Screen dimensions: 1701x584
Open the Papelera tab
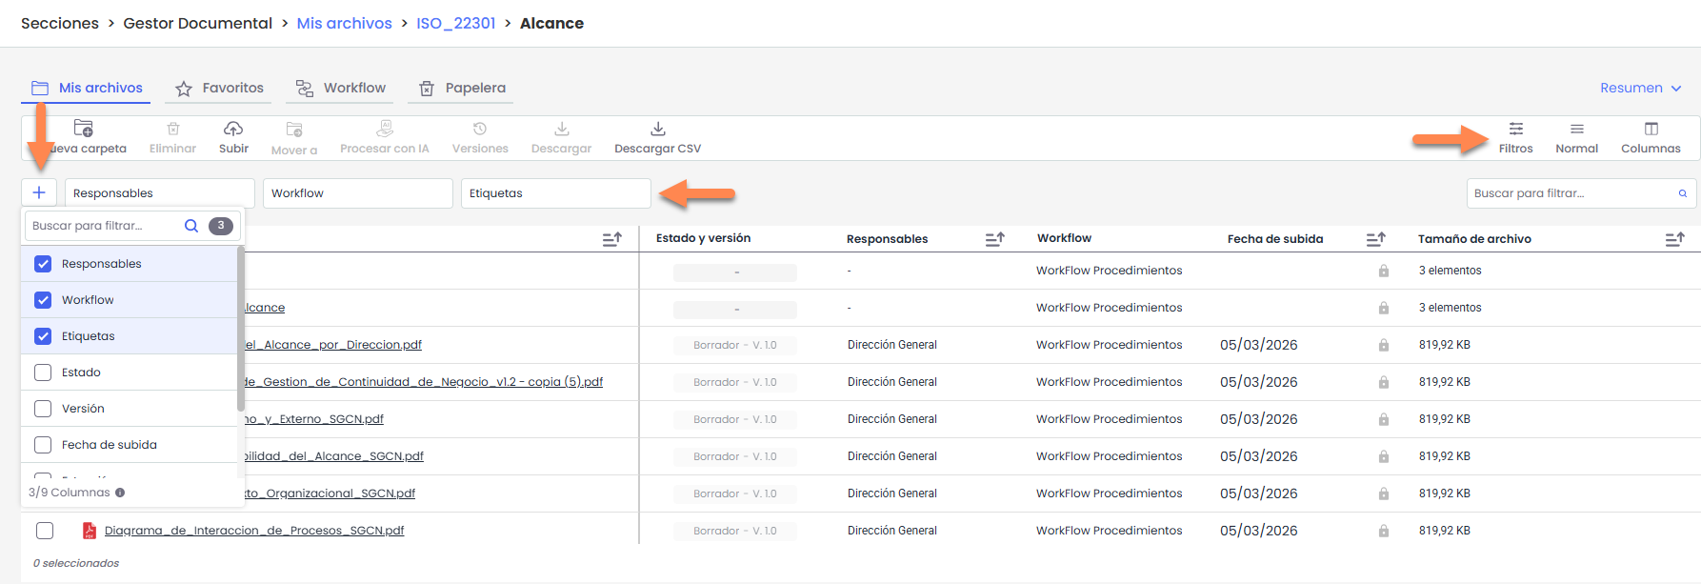[463, 88]
